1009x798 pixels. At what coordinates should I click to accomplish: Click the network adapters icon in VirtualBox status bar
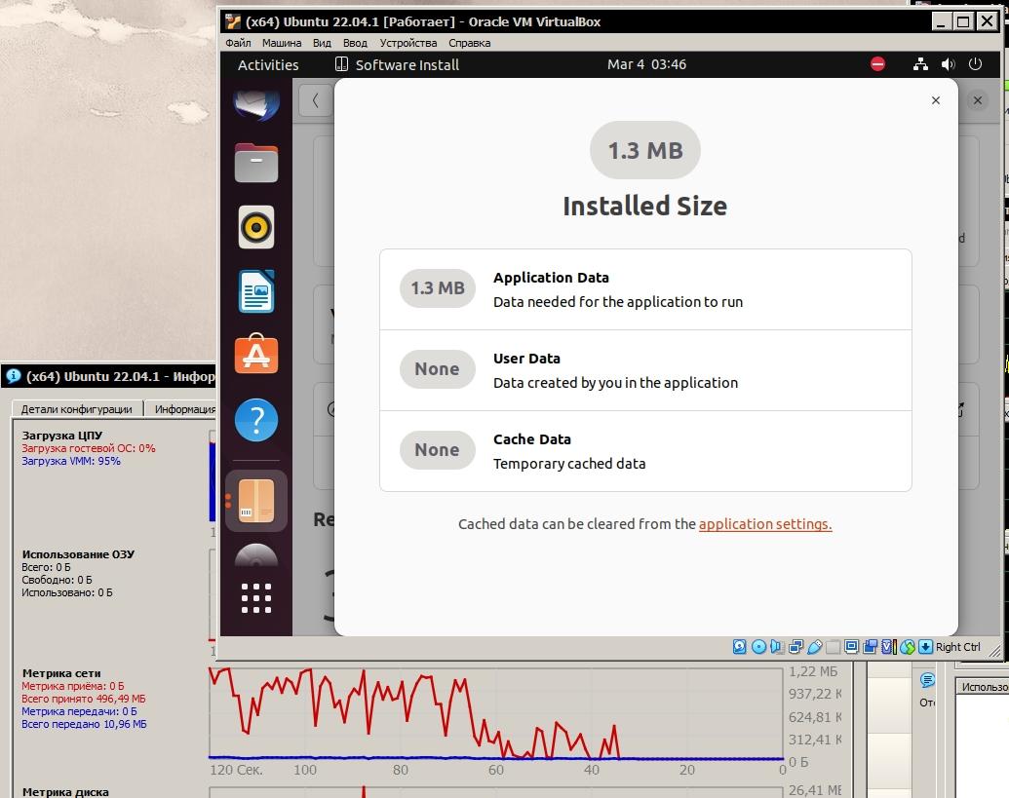(x=796, y=647)
